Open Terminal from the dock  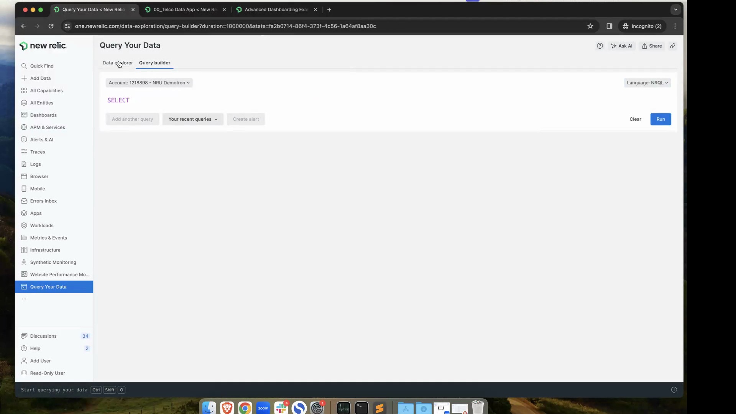(x=361, y=408)
